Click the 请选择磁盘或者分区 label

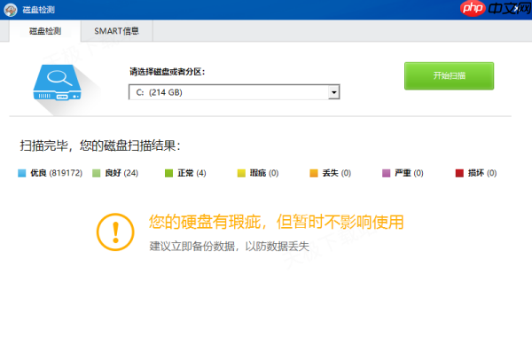[168, 72]
